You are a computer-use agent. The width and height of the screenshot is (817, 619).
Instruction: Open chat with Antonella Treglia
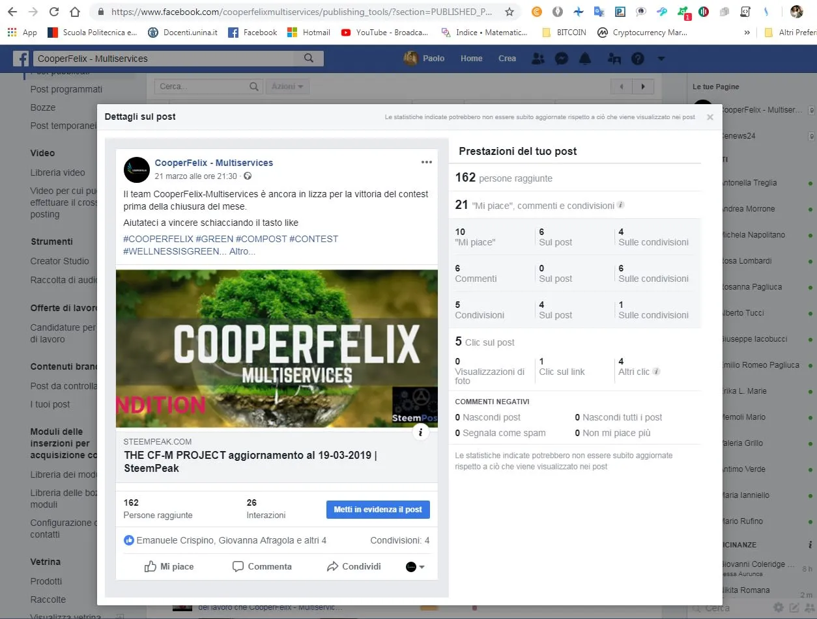point(749,183)
